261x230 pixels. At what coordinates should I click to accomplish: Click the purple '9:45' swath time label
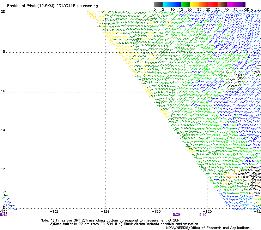pyautogui.click(x=4, y=215)
